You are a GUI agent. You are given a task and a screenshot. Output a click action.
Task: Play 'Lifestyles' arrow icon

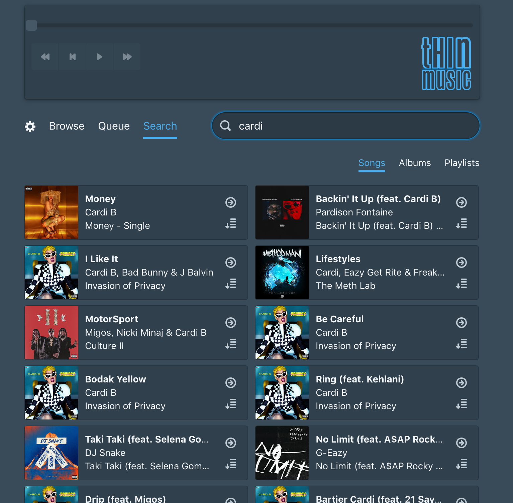[x=461, y=263]
